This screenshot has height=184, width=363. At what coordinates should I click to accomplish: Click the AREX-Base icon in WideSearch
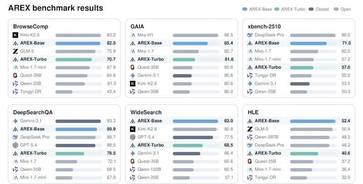[x=132, y=121]
